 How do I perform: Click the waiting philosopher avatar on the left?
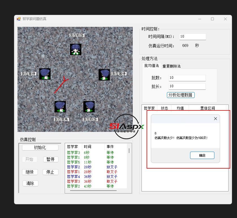(45, 74)
